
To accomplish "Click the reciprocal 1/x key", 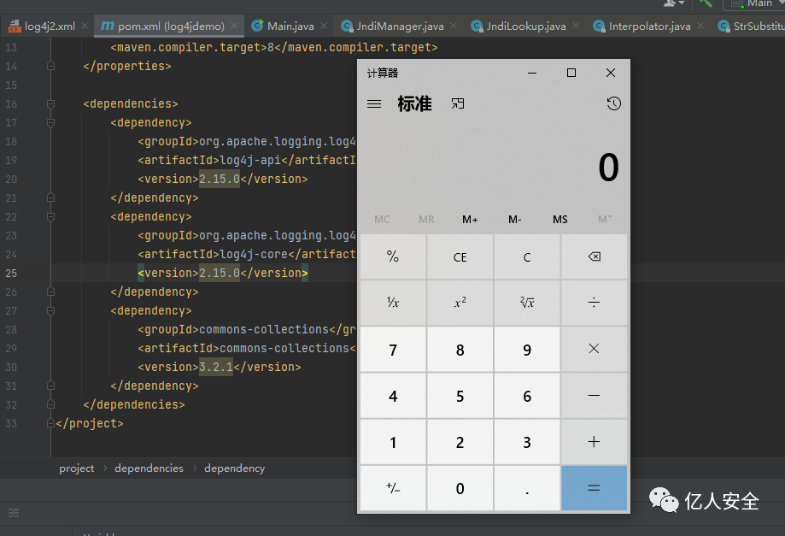I will tap(393, 303).
